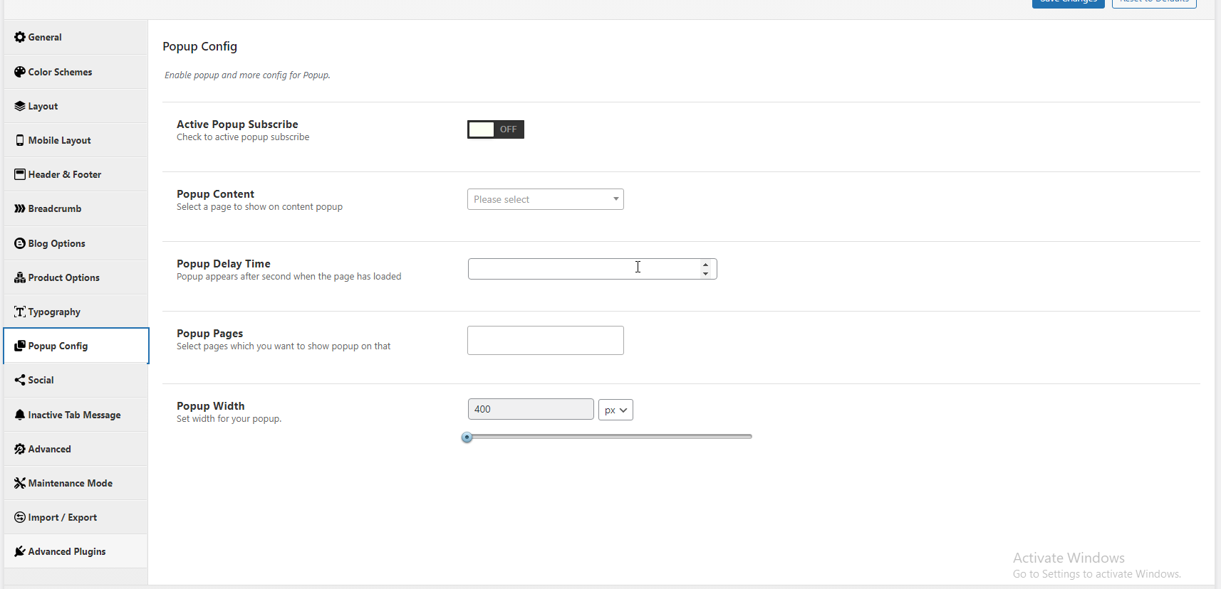The image size is (1221, 589).
Task: Click the Layout layers icon
Action: click(x=20, y=106)
